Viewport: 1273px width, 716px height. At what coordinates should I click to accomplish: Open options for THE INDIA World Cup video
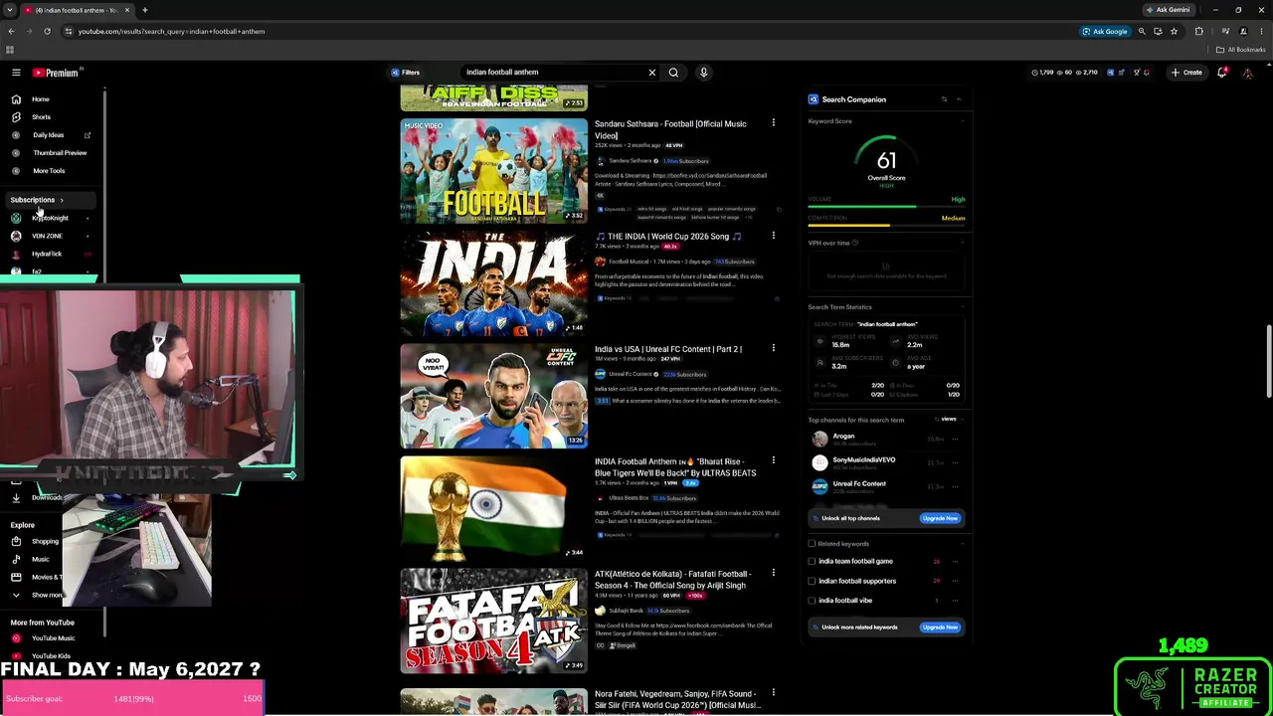tap(773, 236)
